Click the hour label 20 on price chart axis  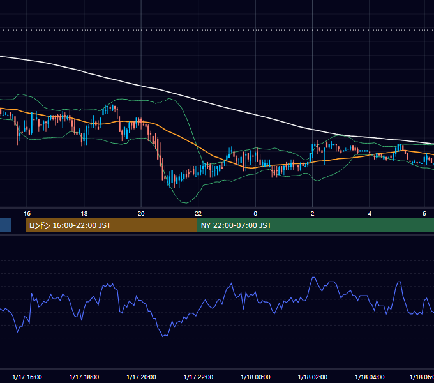(x=141, y=213)
